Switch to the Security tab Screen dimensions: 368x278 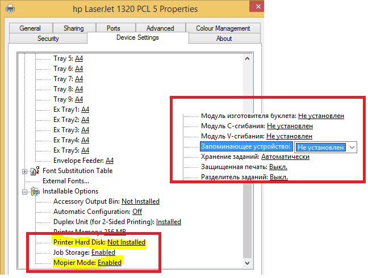point(48,39)
